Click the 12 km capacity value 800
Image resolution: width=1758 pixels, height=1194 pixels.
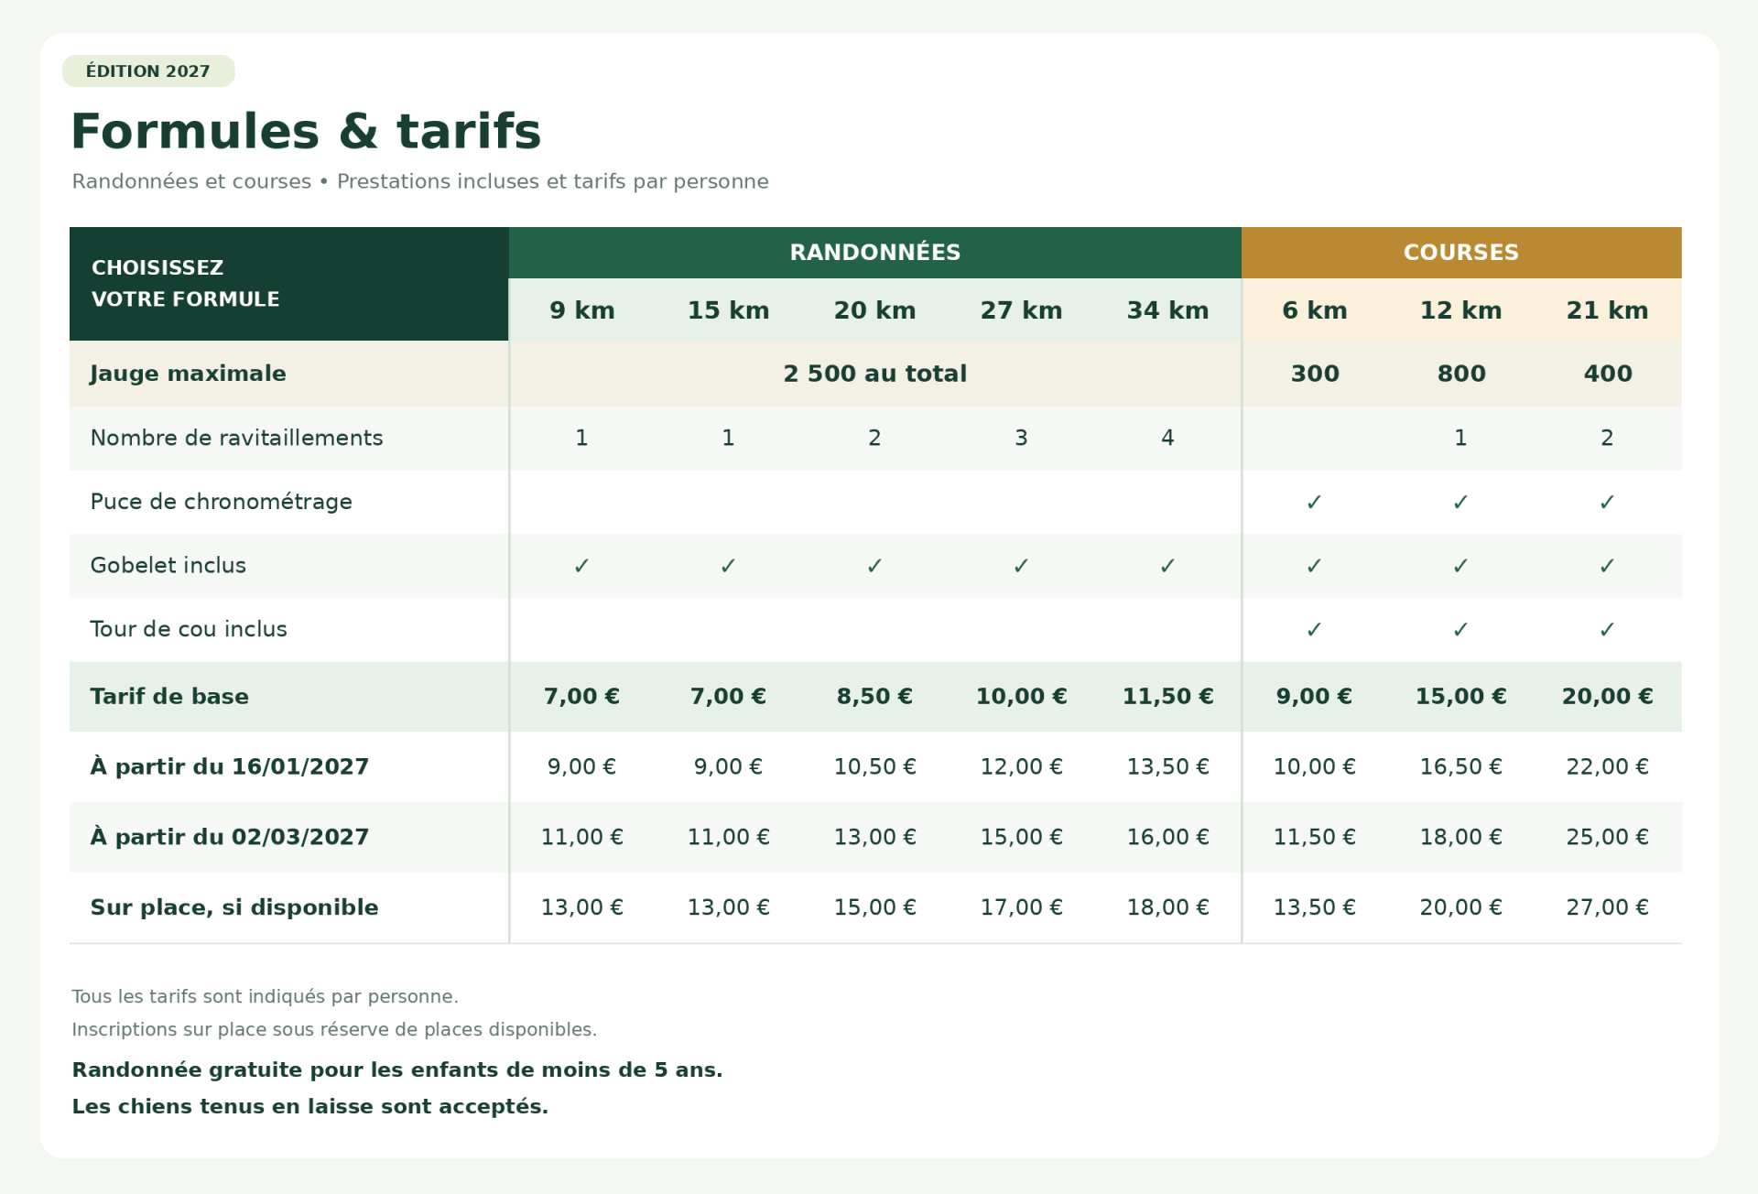coord(1461,374)
